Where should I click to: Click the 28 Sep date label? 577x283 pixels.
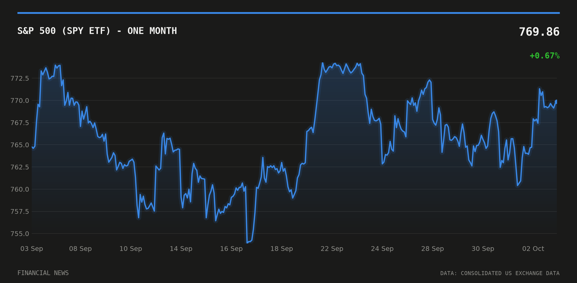(432, 249)
